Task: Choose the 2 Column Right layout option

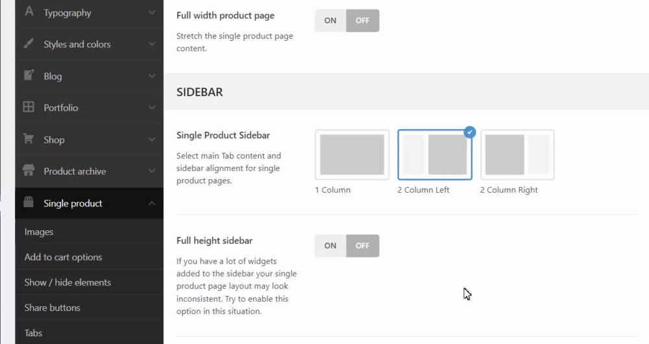Action: point(517,154)
